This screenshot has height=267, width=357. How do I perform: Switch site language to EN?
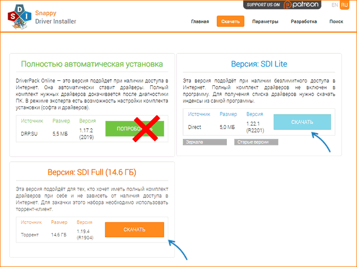click(x=335, y=5)
